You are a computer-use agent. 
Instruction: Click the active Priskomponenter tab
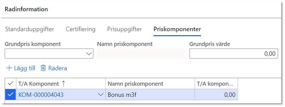(177, 29)
